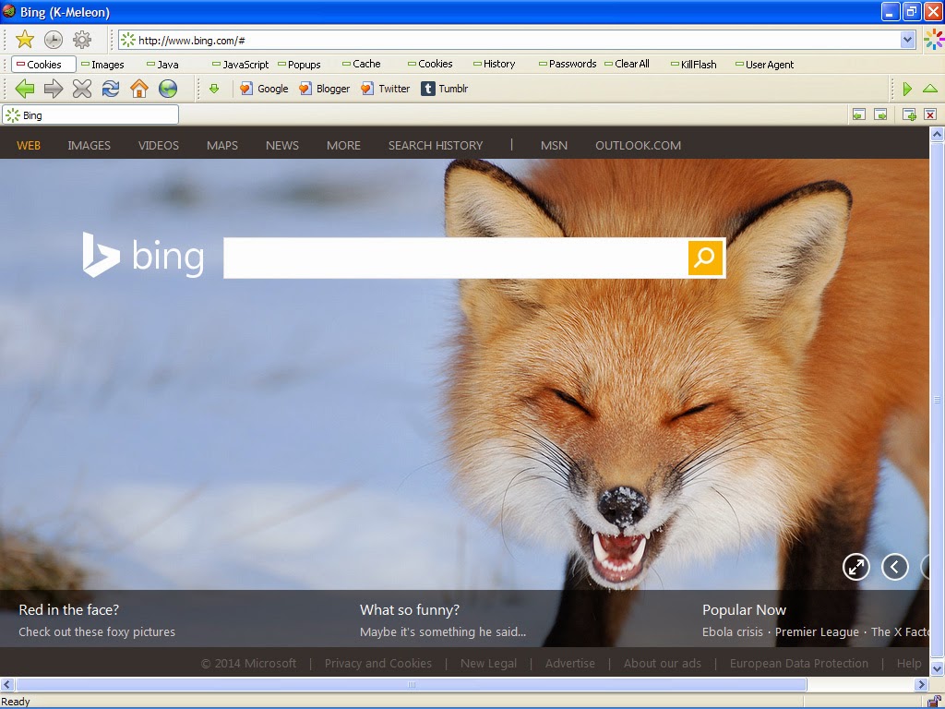Open the Privacy and Cookies link
Screen dimensions: 945x709
pos(378,663)
